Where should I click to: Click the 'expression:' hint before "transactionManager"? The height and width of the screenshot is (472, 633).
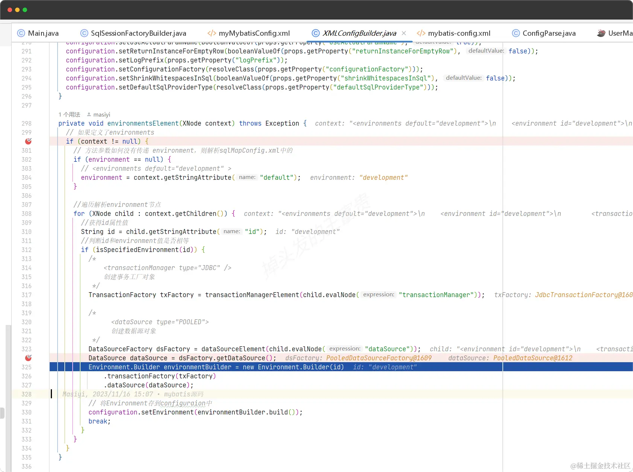point(379,294)
